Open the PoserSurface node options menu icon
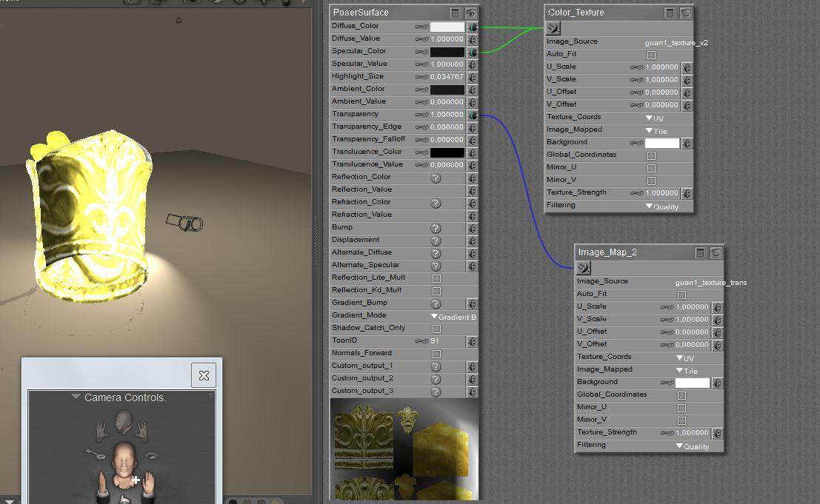Screen dimensions: 820x504 coord(456,13)
